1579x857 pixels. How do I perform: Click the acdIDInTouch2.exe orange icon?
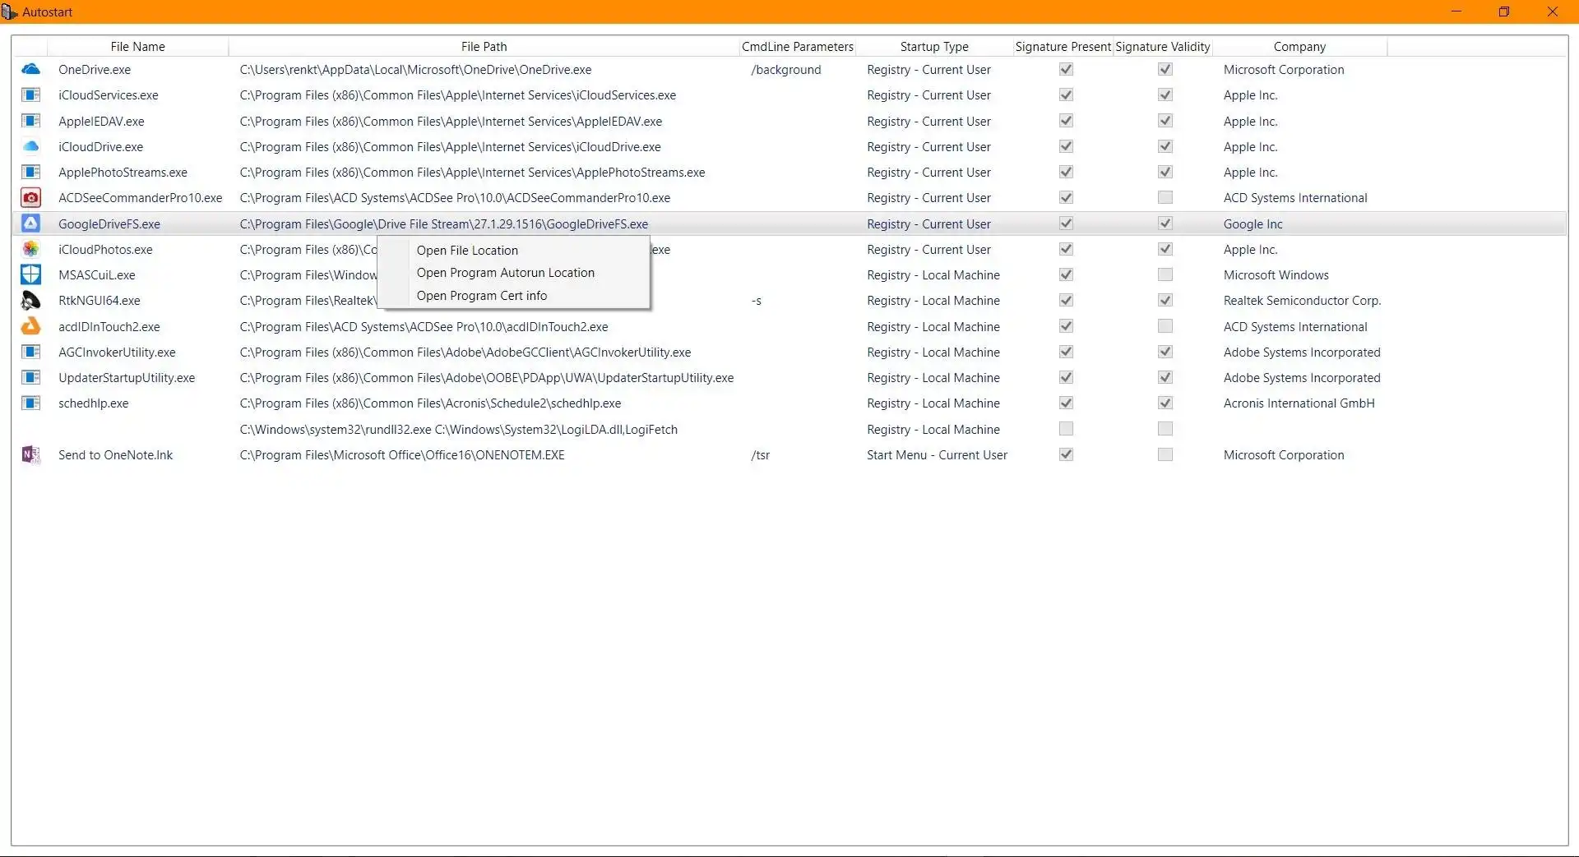tap(30, 326)
